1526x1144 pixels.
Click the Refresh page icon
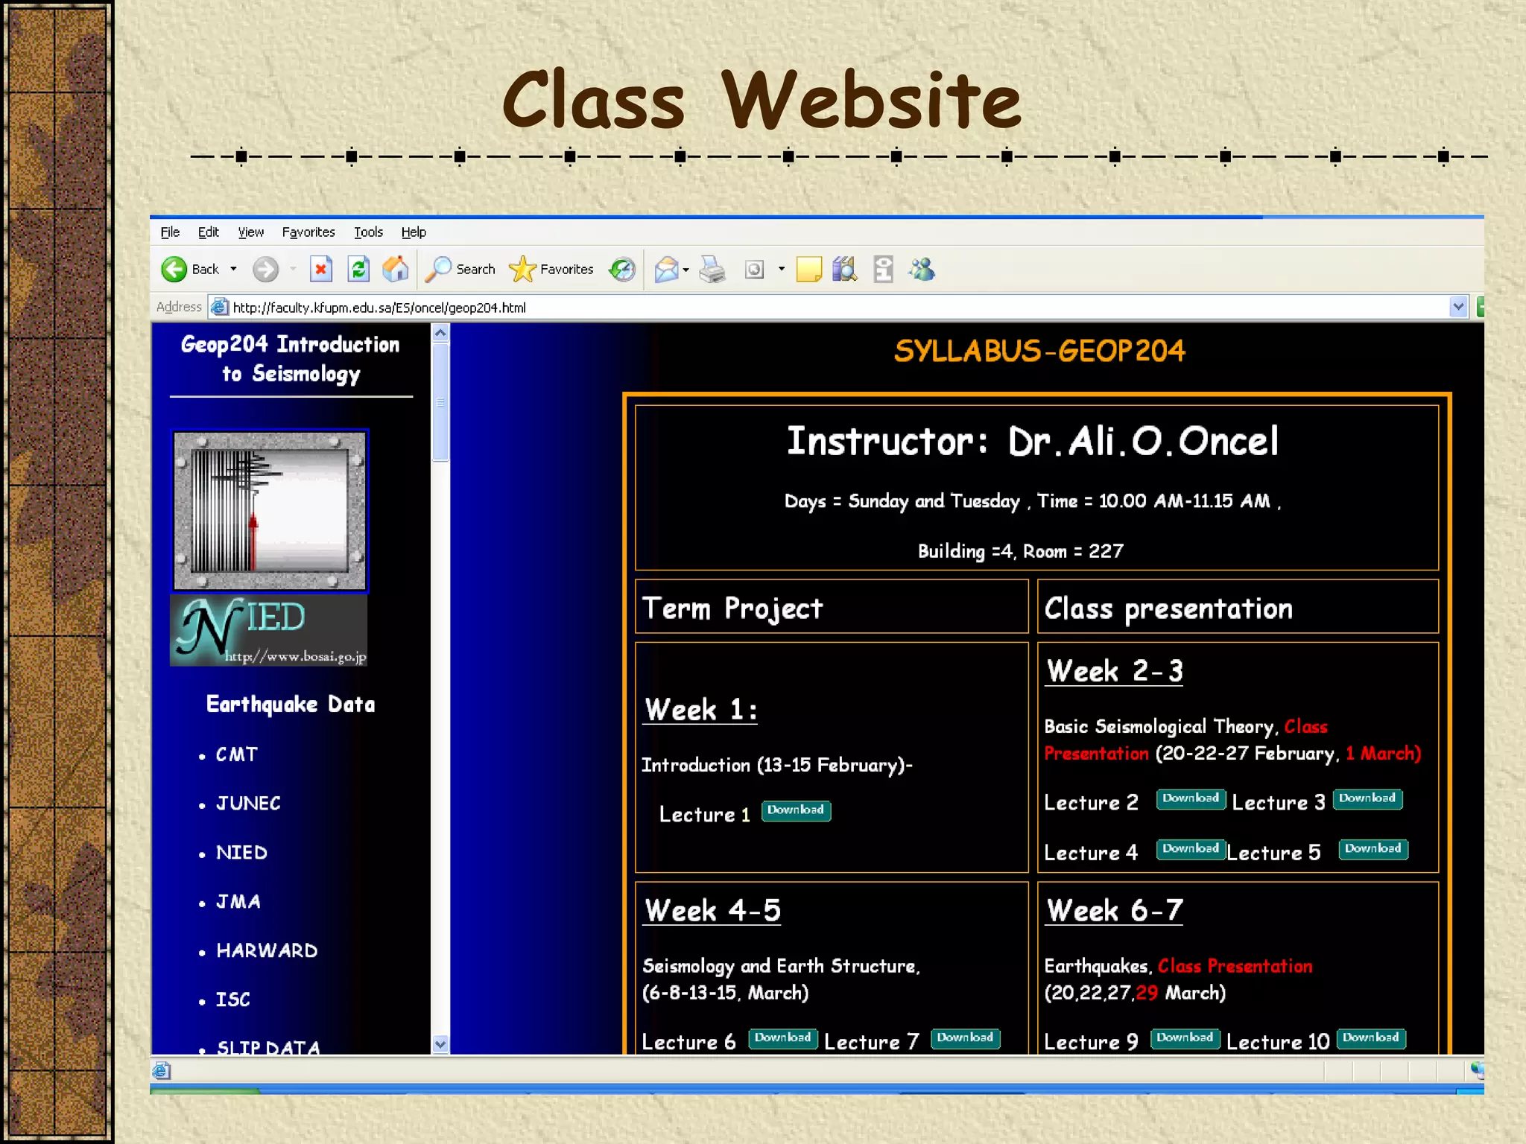(x=359, y=269)
